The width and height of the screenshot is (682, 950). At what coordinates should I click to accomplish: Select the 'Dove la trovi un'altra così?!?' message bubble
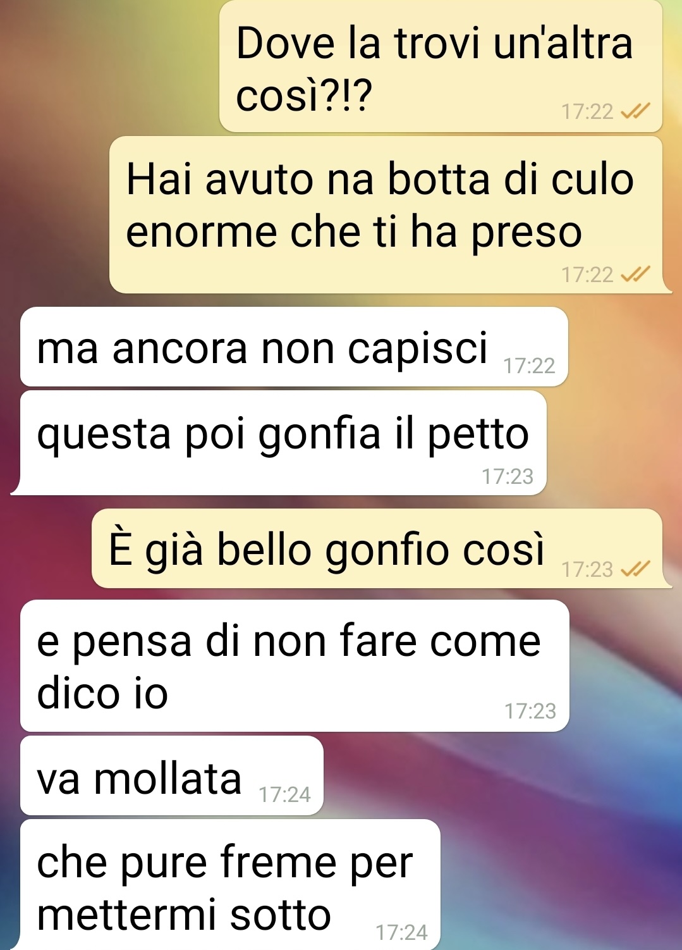(x=441, y=66)
